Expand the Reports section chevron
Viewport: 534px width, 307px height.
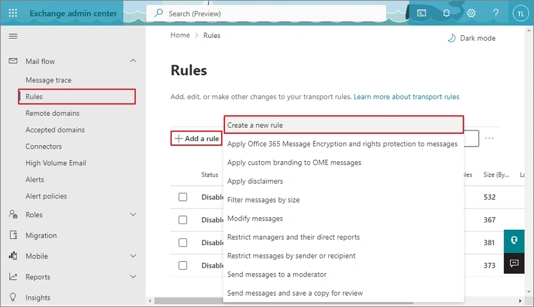coord(133,276)
